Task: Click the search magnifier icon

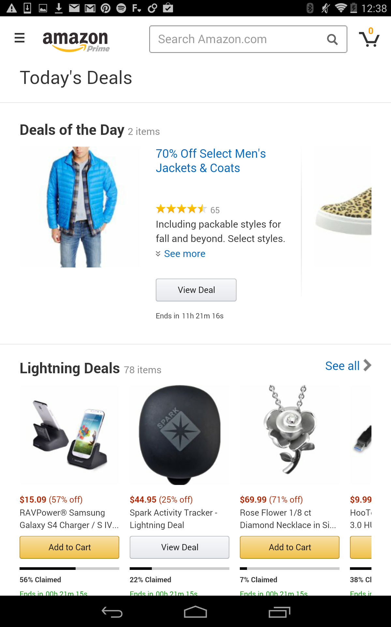Action: point(332,40)
